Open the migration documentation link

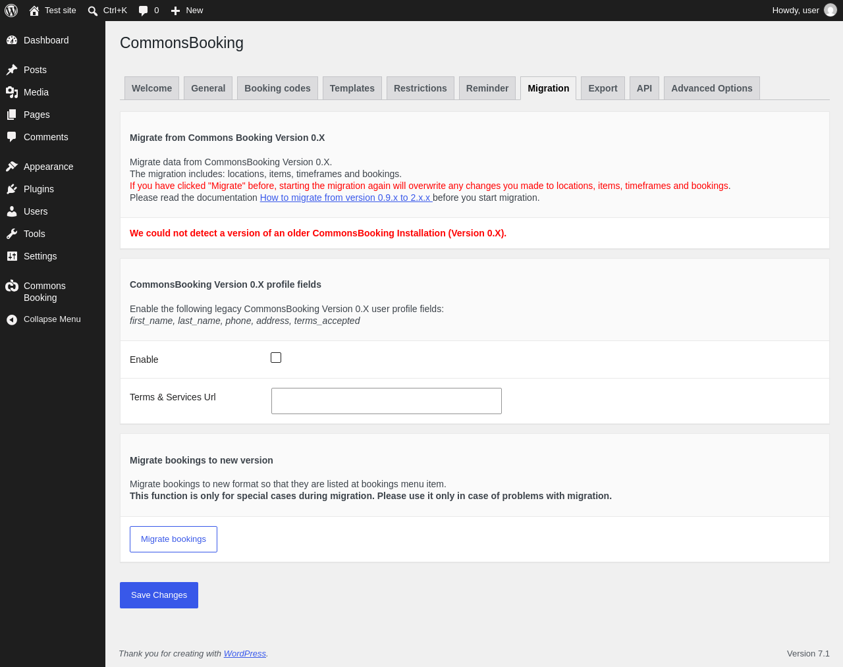tap(346, 198)
